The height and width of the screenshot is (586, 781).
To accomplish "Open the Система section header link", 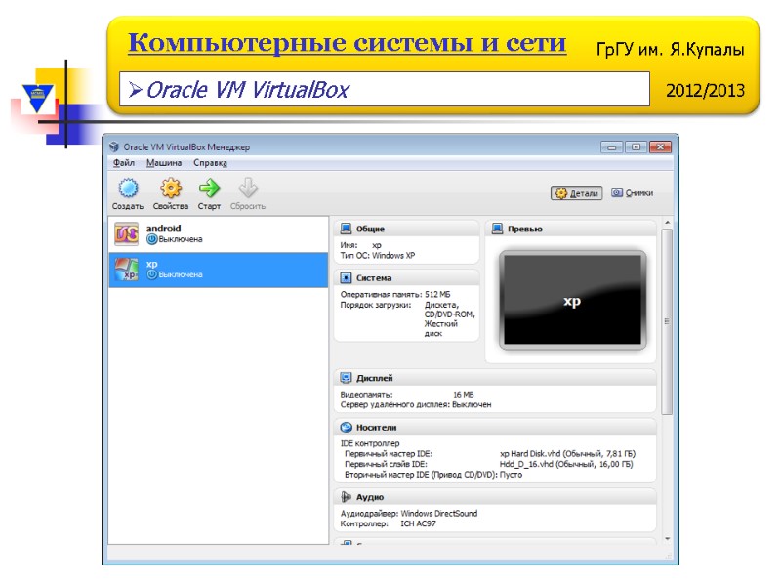I will pyautogui.click(x=374, y=278).
